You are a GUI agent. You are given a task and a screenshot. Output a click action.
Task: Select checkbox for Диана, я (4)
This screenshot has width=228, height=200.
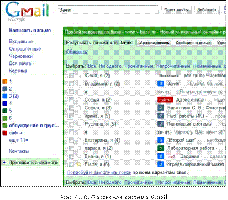click(71, 156)
